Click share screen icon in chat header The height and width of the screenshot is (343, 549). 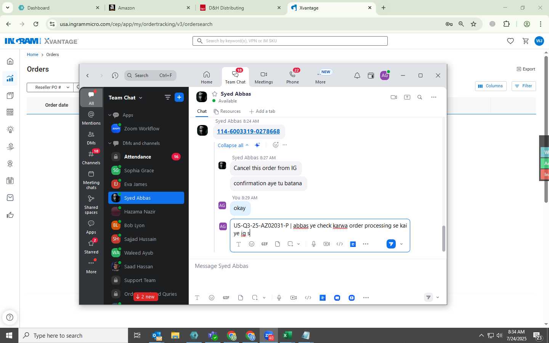click(x=407, y=97)
